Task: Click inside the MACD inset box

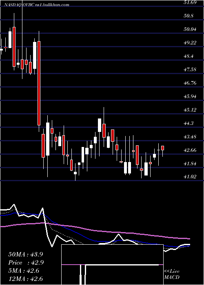Action: click(x=112, y=265)
